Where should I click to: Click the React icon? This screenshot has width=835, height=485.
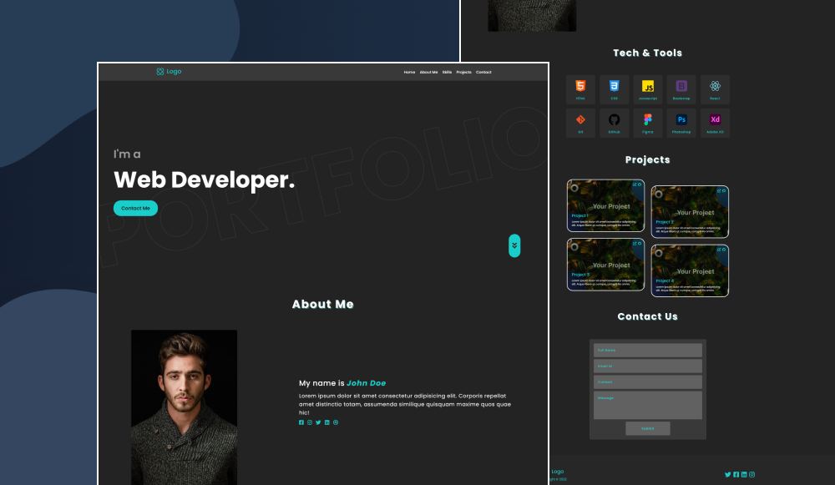click(715, 87)
